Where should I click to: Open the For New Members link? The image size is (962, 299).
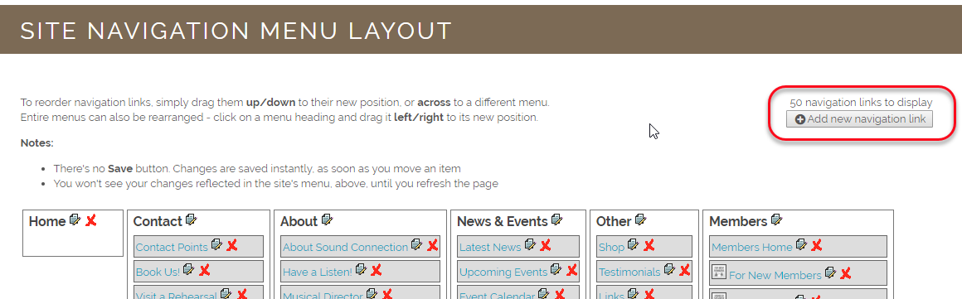[775, 275]
